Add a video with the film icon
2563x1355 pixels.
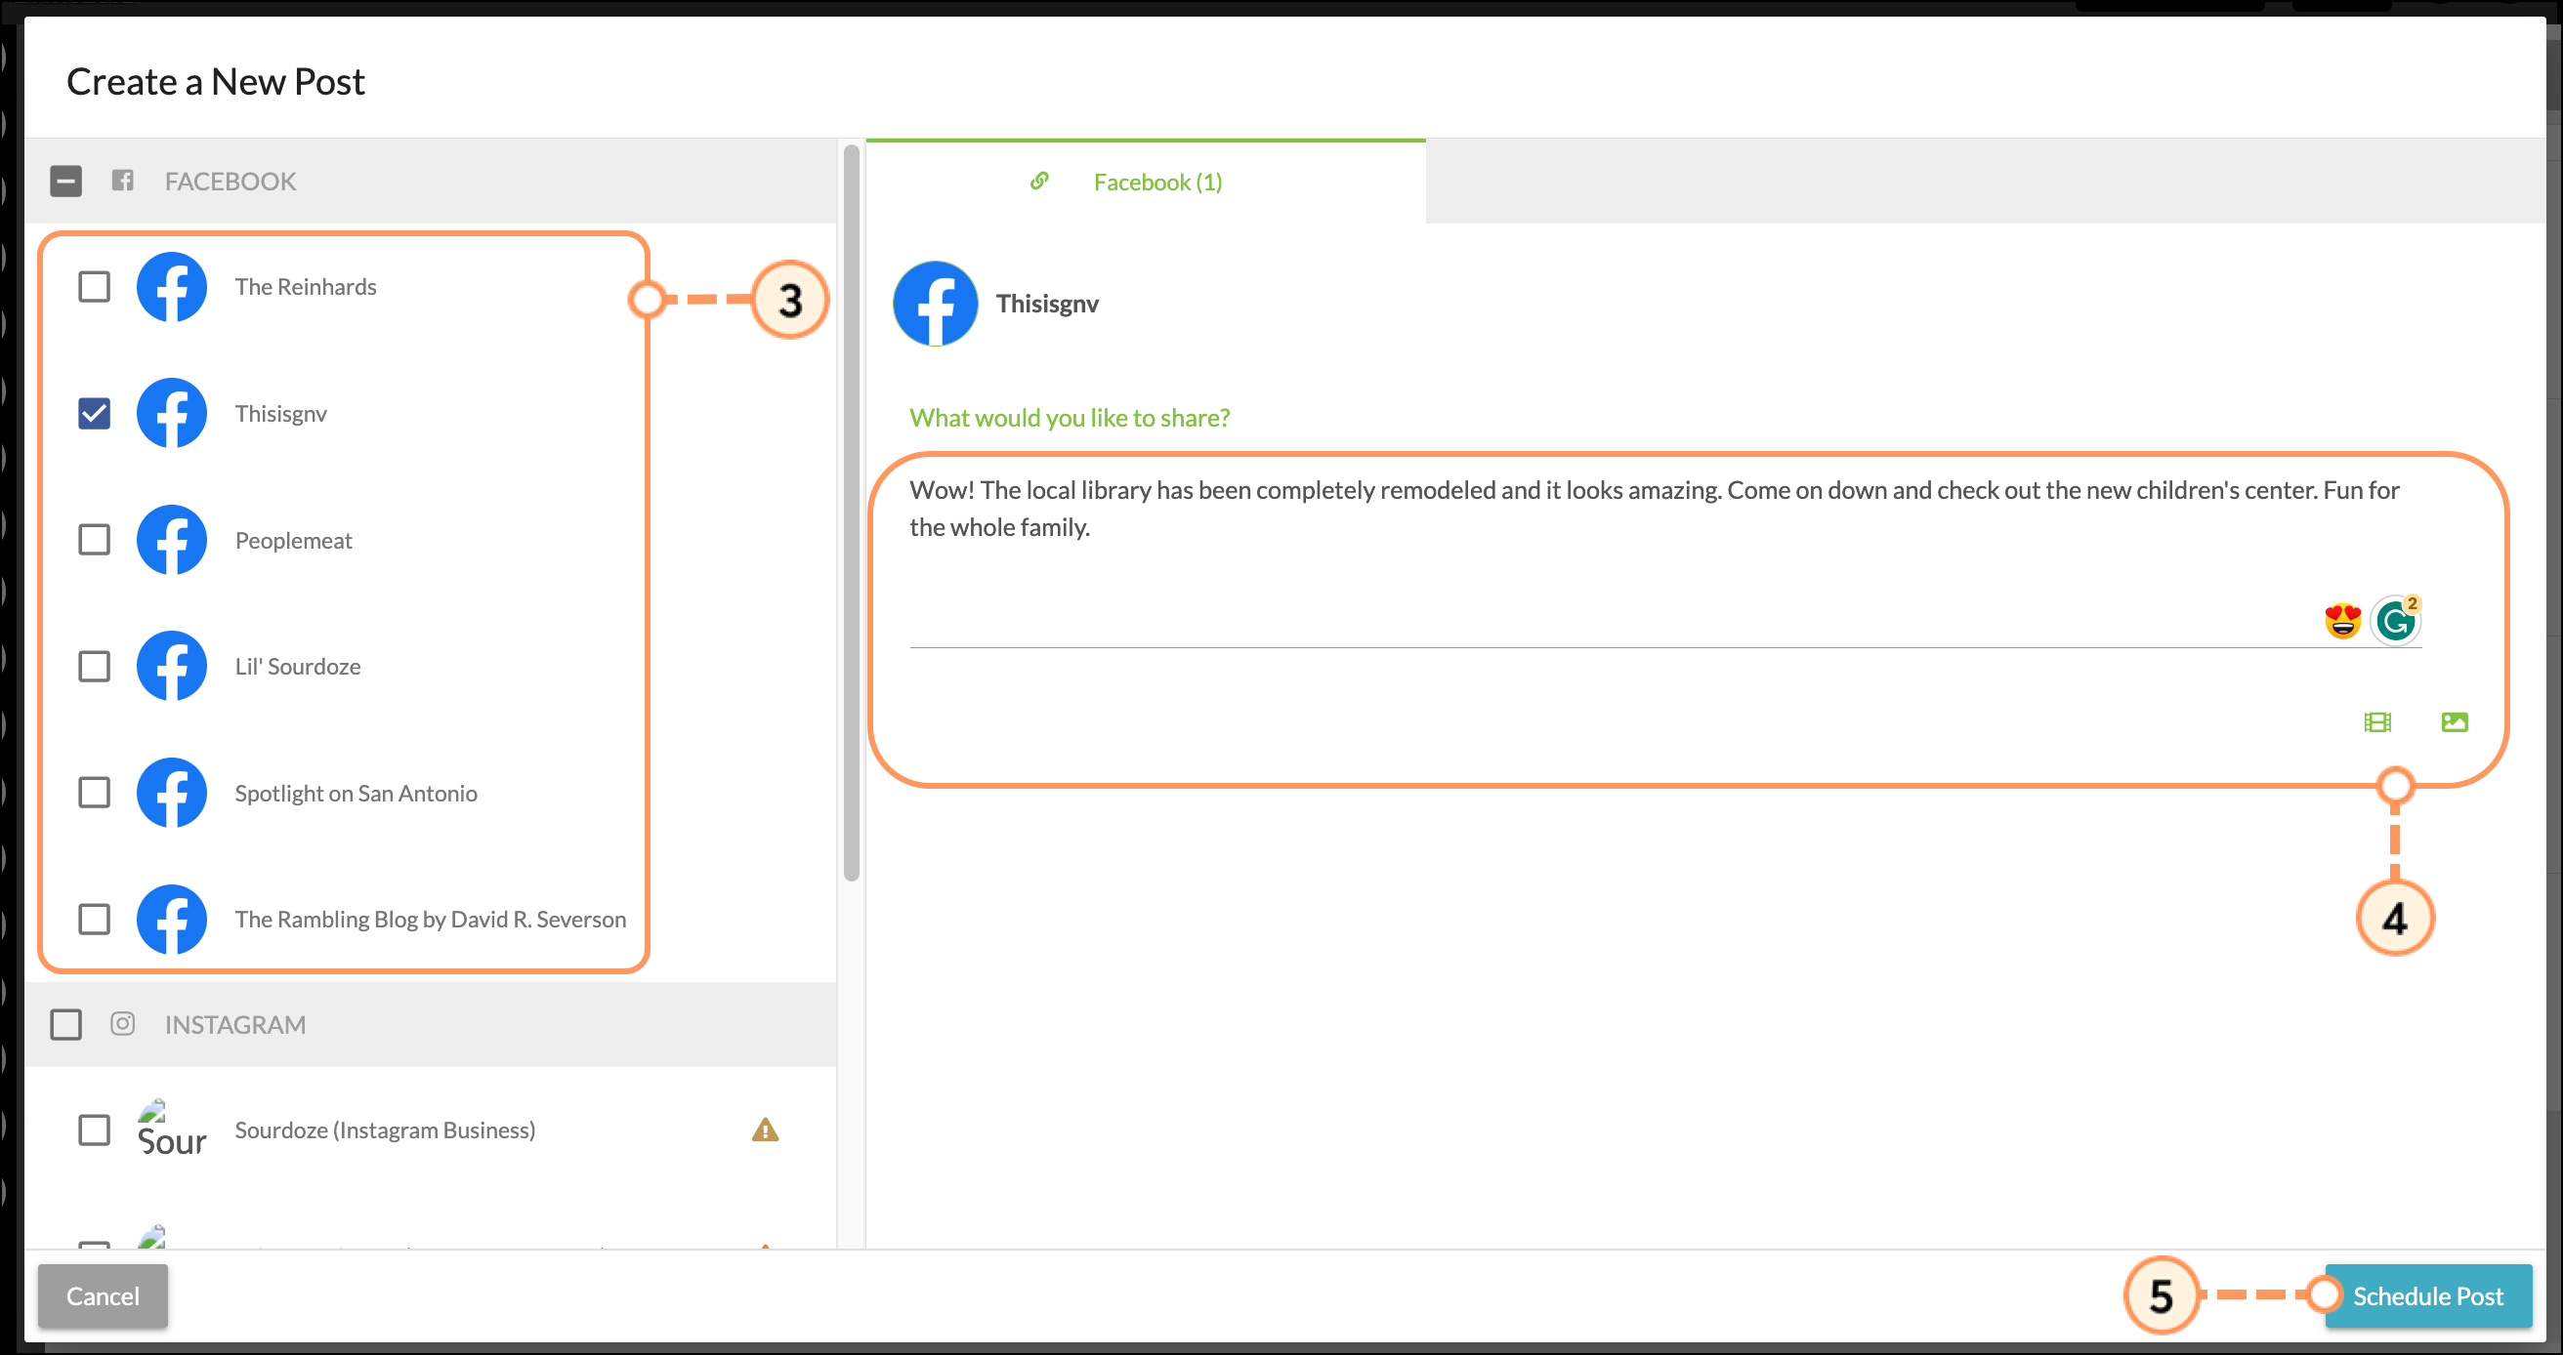click(x=2377, y=721)
